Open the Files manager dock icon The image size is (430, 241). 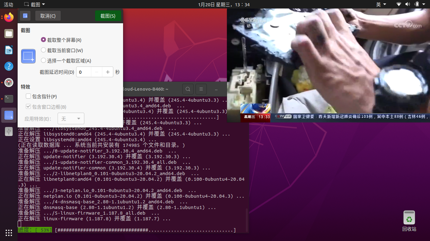click(x=9, y=34)
